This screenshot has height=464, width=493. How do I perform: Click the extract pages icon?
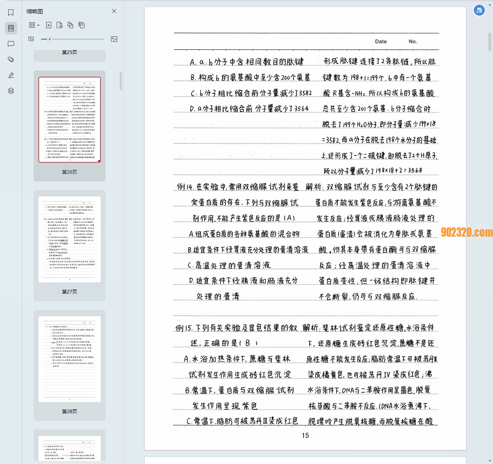tap(81, 25)
